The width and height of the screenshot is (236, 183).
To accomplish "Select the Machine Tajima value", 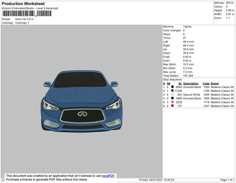I will tap(188, 26).
